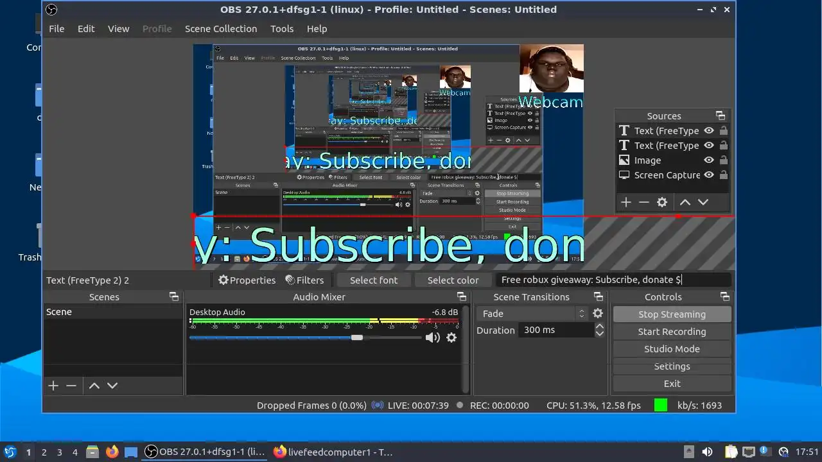The height and width of the screenshot is (462, 822).
Task: Click Stop Streaming
Action: [672, 314]
